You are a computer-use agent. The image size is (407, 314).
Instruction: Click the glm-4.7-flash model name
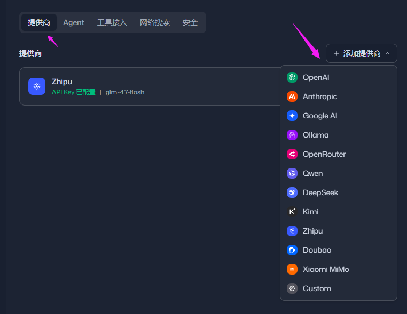(x=125, y=92)
